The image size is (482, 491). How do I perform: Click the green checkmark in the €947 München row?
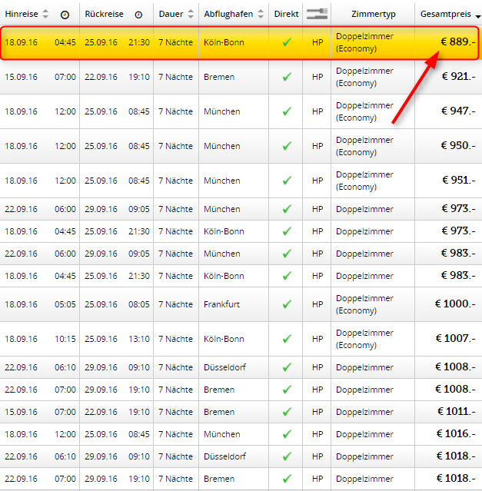[287, 111]
